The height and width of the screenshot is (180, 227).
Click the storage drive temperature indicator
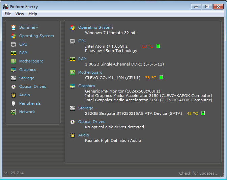click(203, 113)
